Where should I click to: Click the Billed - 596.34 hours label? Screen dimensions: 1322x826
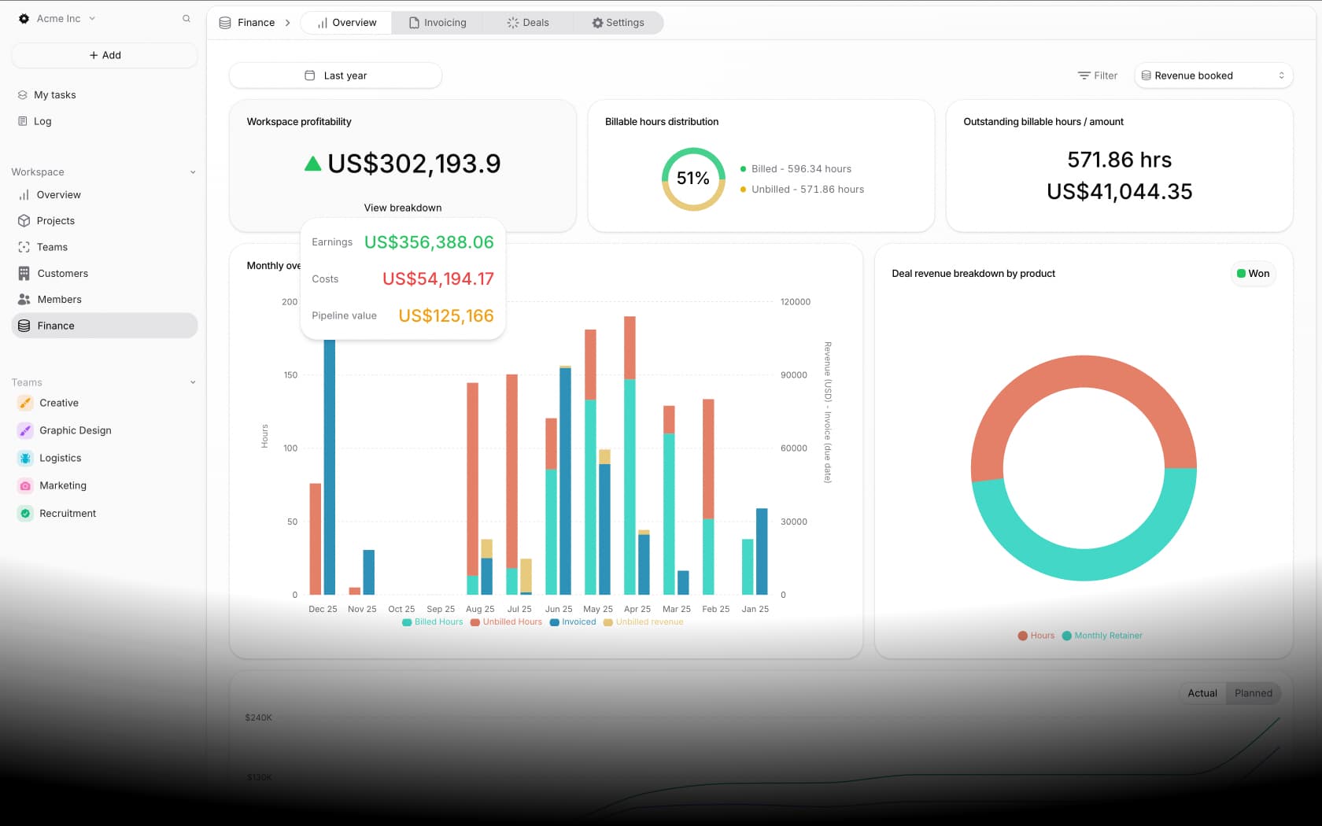(x=801, y=169)
